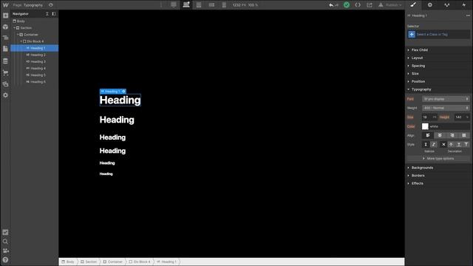Switch to the Style Manager tab
Viewport: 473px width, 266px height.
[446, 5]
